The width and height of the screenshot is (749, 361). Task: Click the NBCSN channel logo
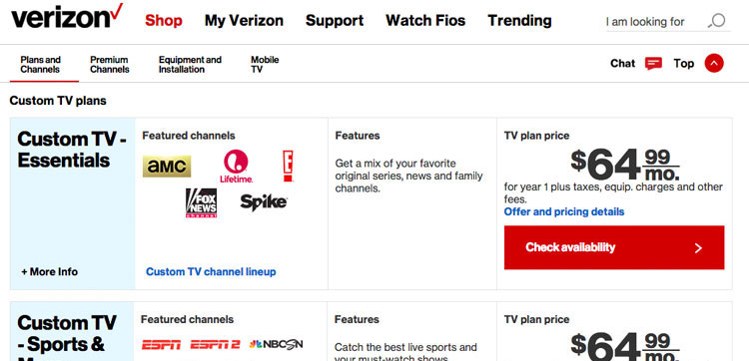(x=276, y=344)
